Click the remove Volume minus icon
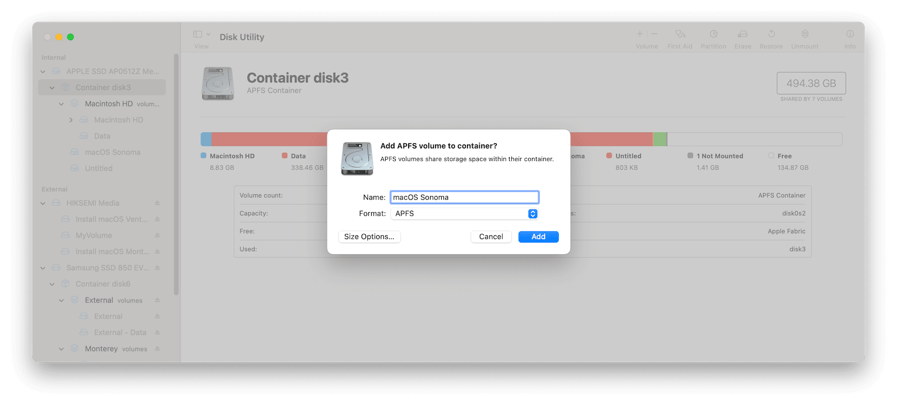This screenshot has width=897, height=405. (x=654, y=34)
